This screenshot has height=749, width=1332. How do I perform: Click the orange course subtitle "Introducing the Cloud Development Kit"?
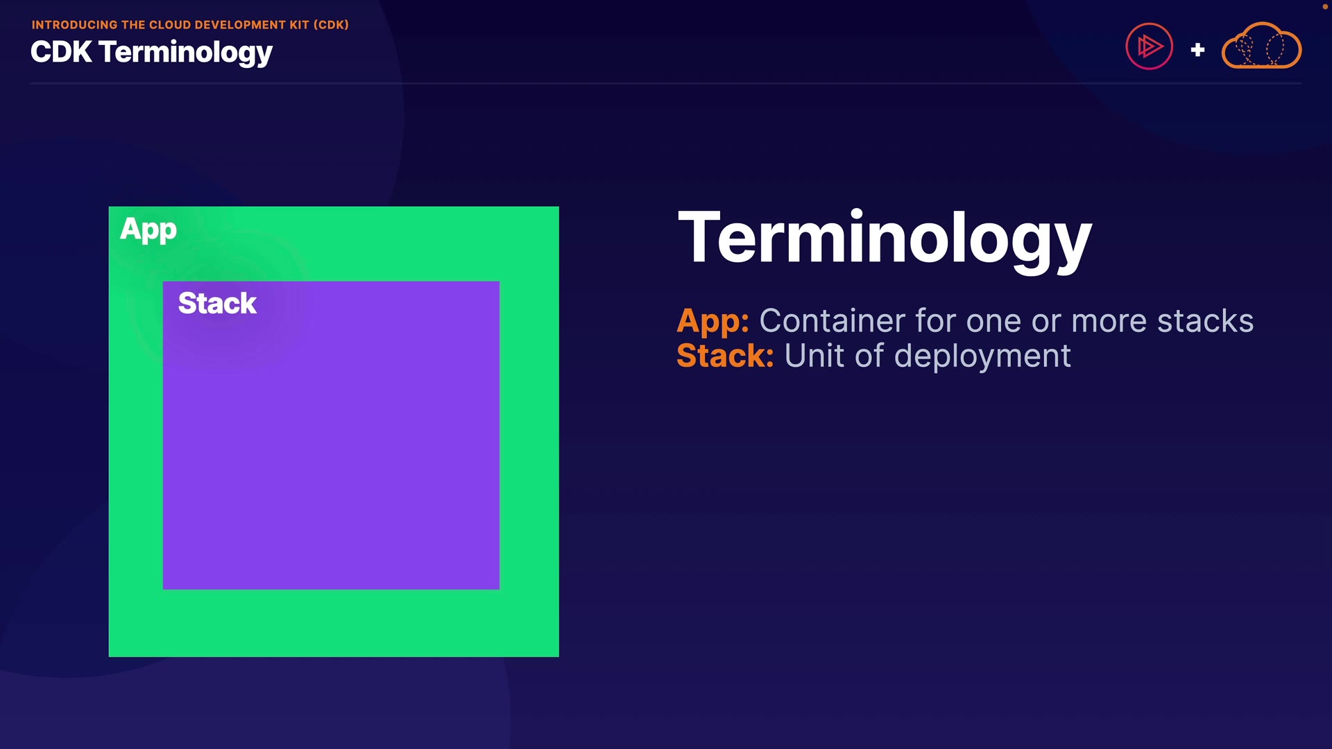[170, 25]
